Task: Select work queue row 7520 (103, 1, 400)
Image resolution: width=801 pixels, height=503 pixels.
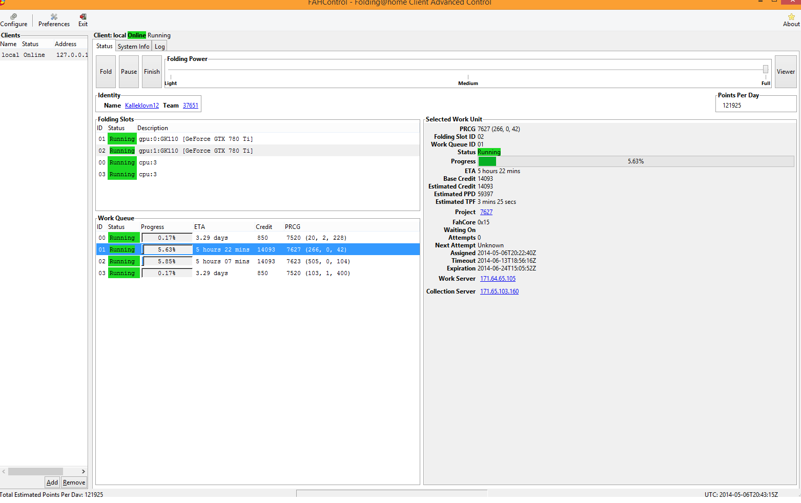Action: pos(258,273)
